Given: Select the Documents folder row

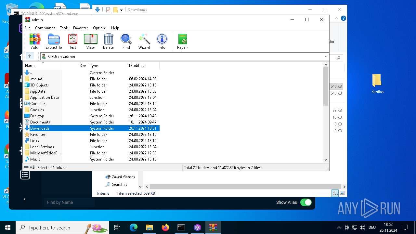Looking at the screenshot, I should click(91, 122).
